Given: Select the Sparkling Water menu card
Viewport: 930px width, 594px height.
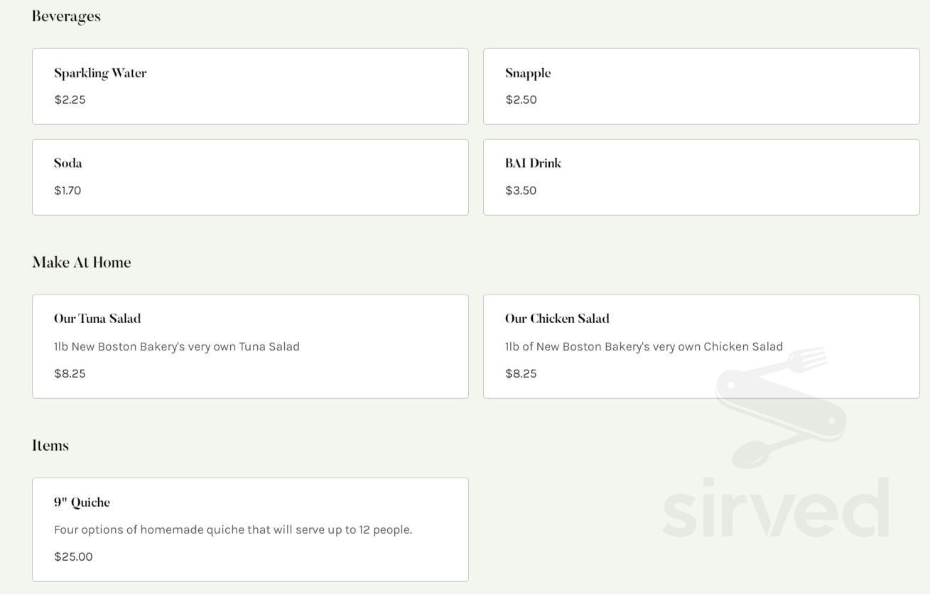Looking at the screenshot, I should (250, 86).
